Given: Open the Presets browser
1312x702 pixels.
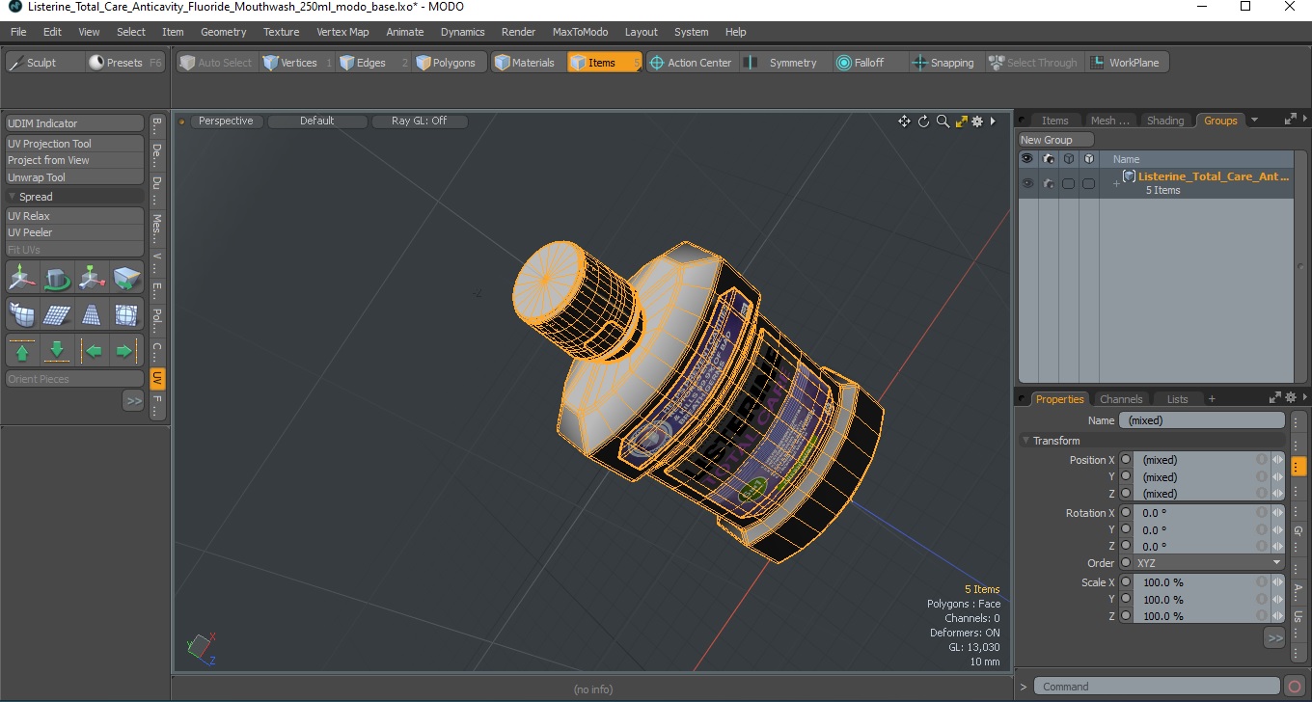Looking at the screenshot, I should coord(126,63).
